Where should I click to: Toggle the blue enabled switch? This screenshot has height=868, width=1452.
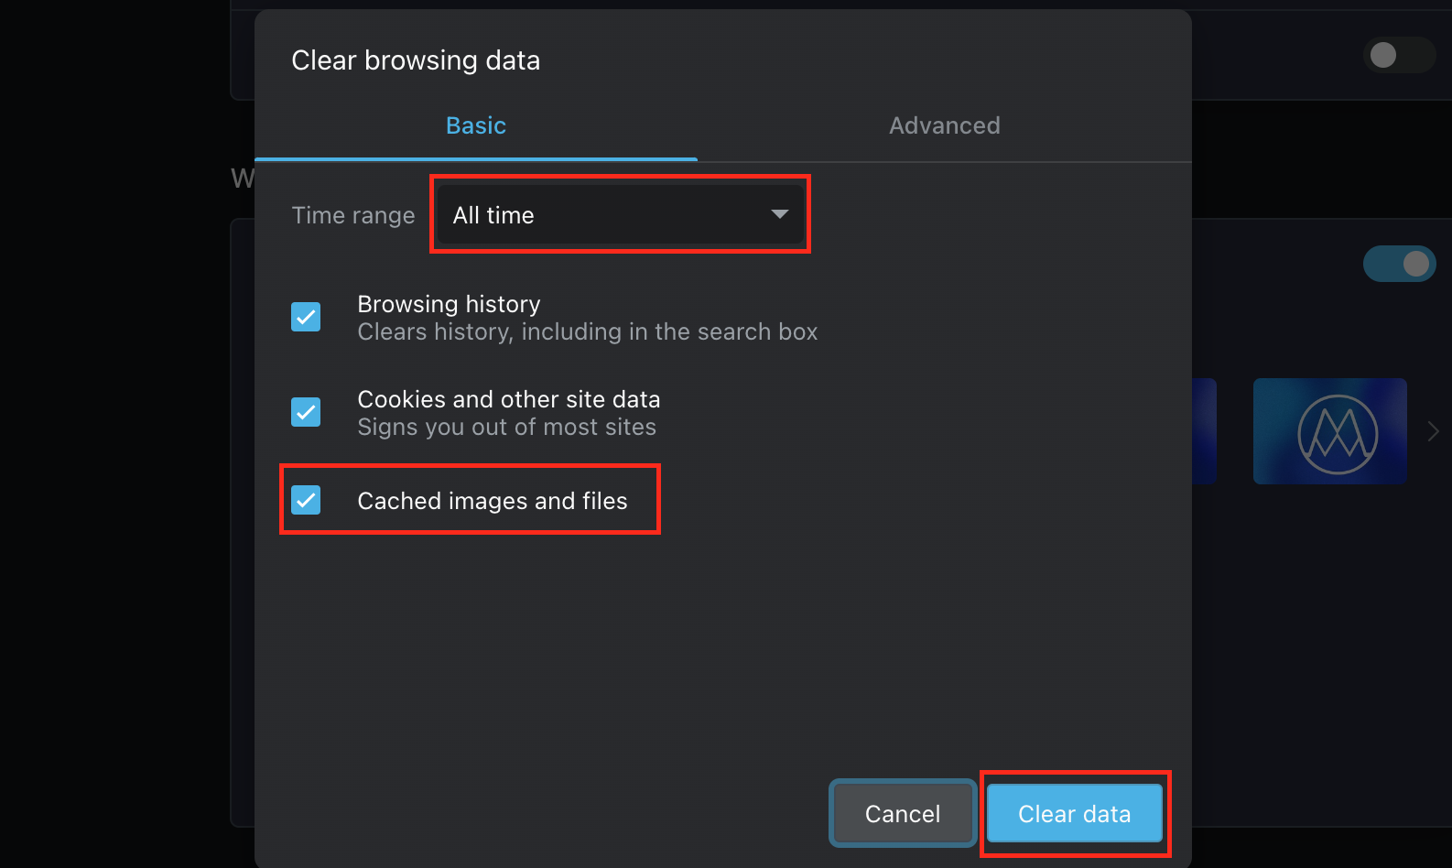pyautogui.click(x=1399, y=264)
